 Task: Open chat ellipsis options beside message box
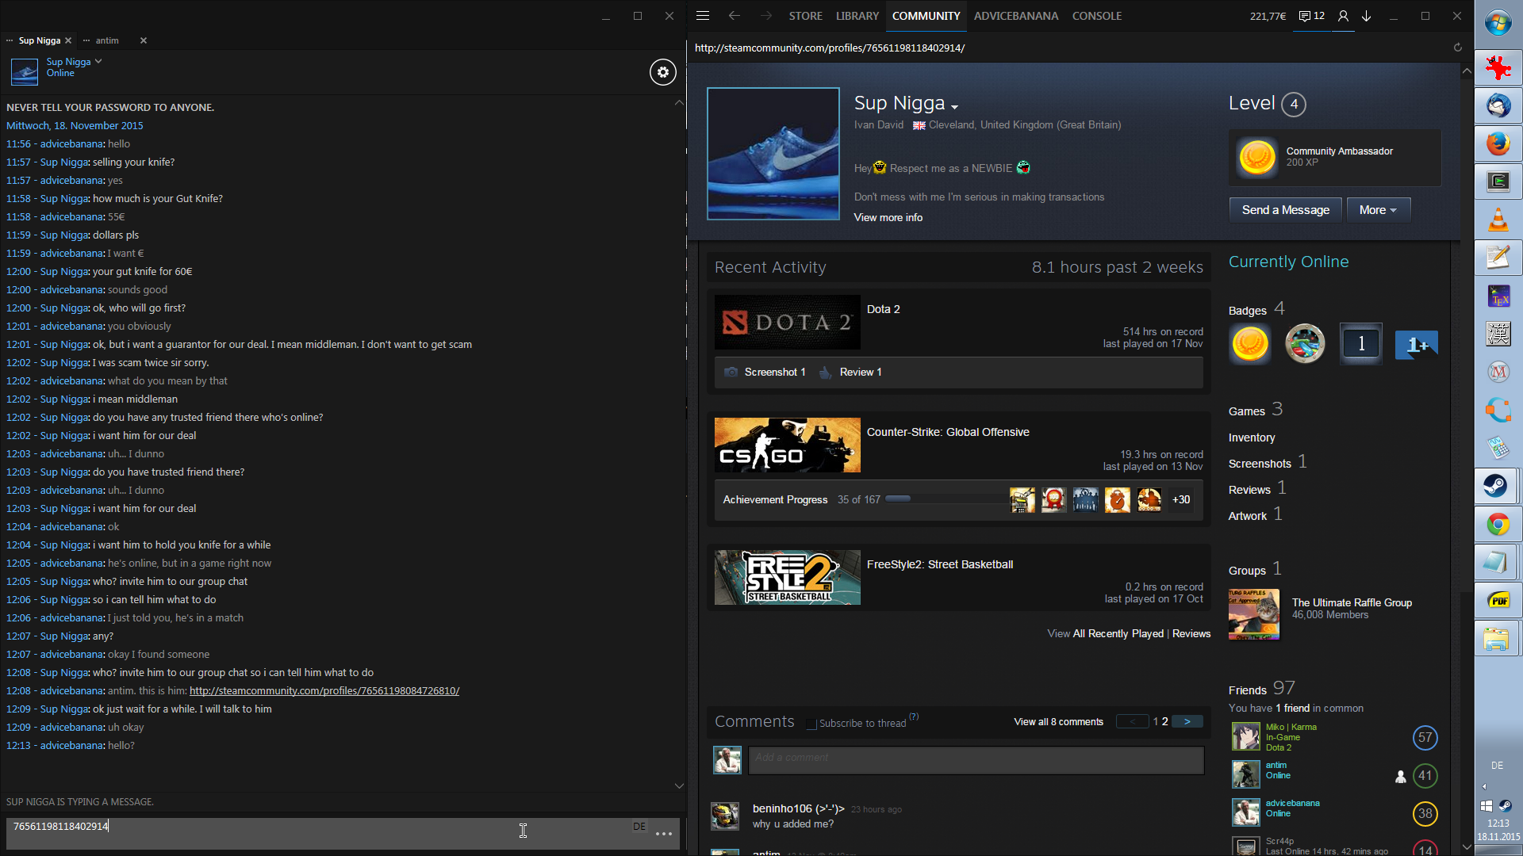coord(664,834)
